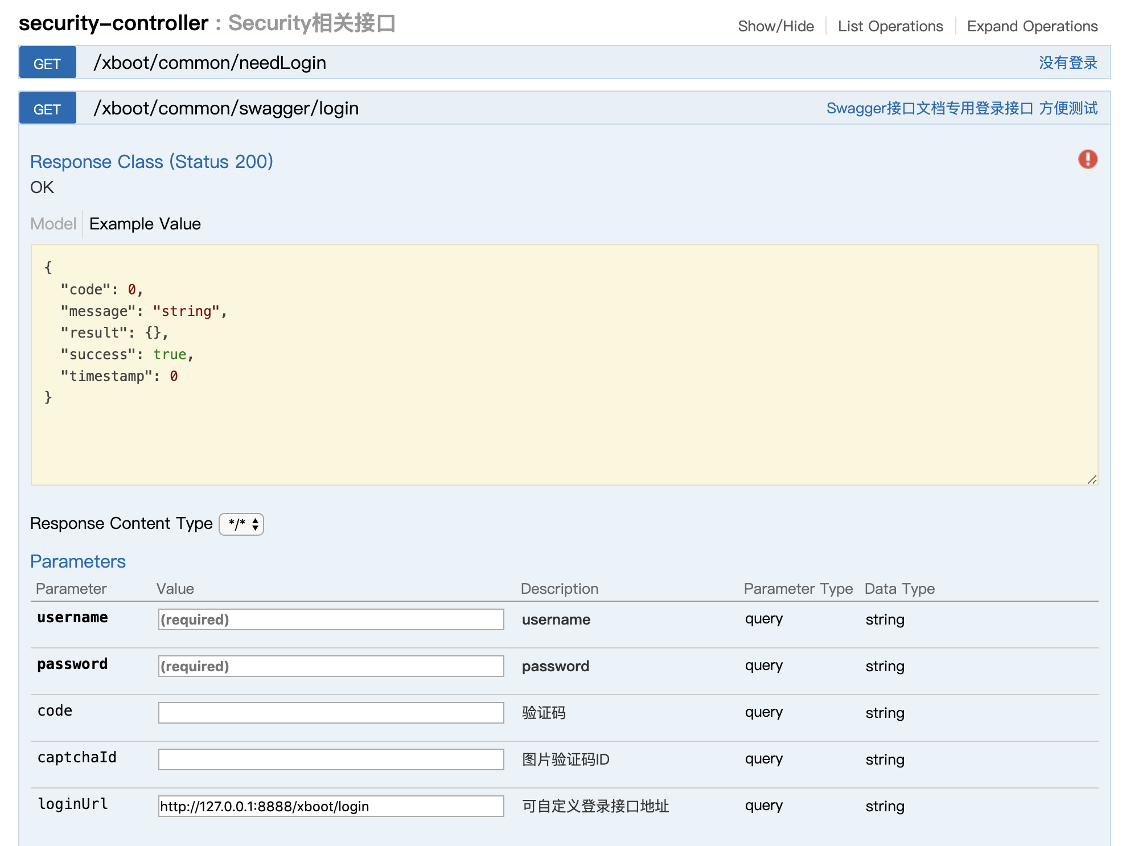1126x846 pixels.
Task: Click the example value JSON box
Action: [564, 364]
